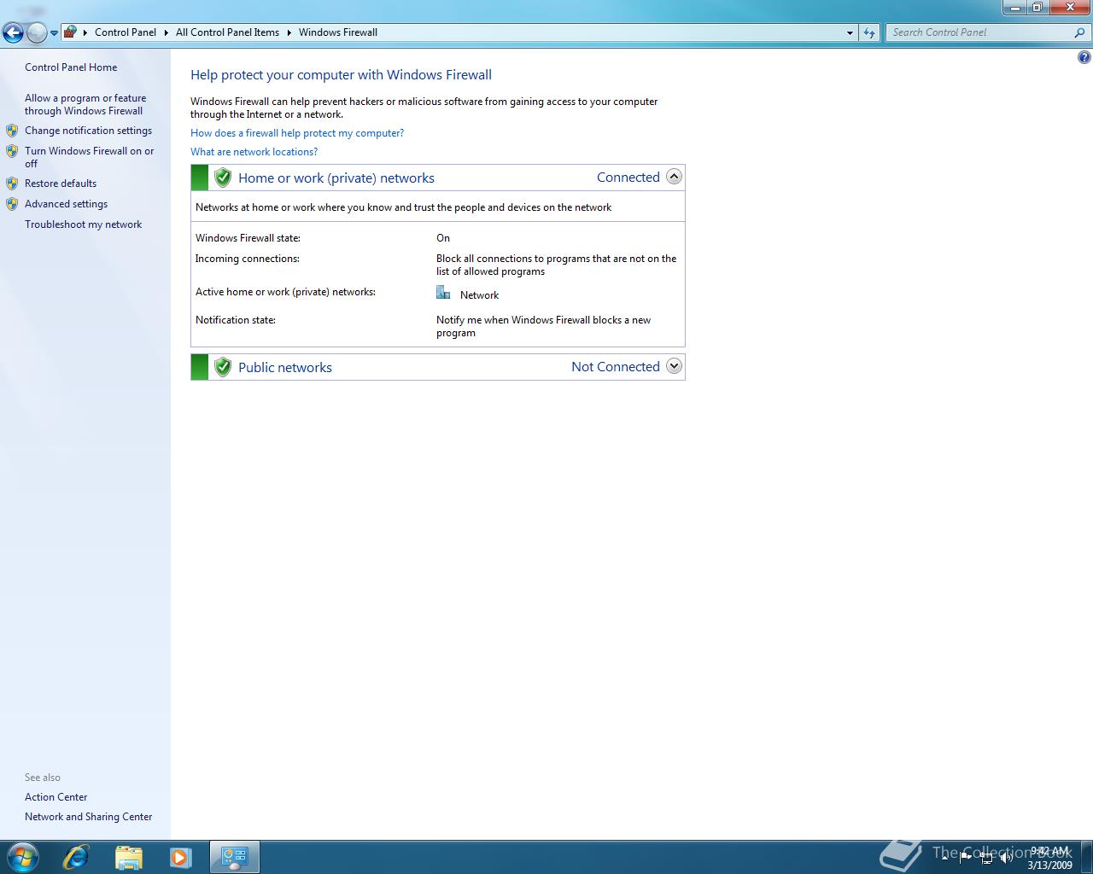Screen dimensions: 1093x874
Task: Open Windows Explorer from taskbar
Action: pyautogui.click(x=128, y=857)
